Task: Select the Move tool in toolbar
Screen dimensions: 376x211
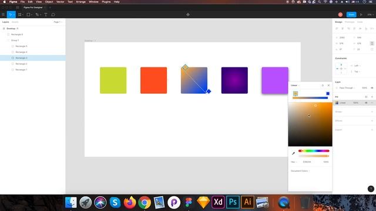Action: click(x=11, y=15)
